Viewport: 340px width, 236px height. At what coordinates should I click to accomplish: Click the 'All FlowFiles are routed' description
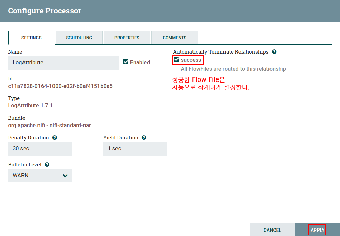[x=233, y=69]
